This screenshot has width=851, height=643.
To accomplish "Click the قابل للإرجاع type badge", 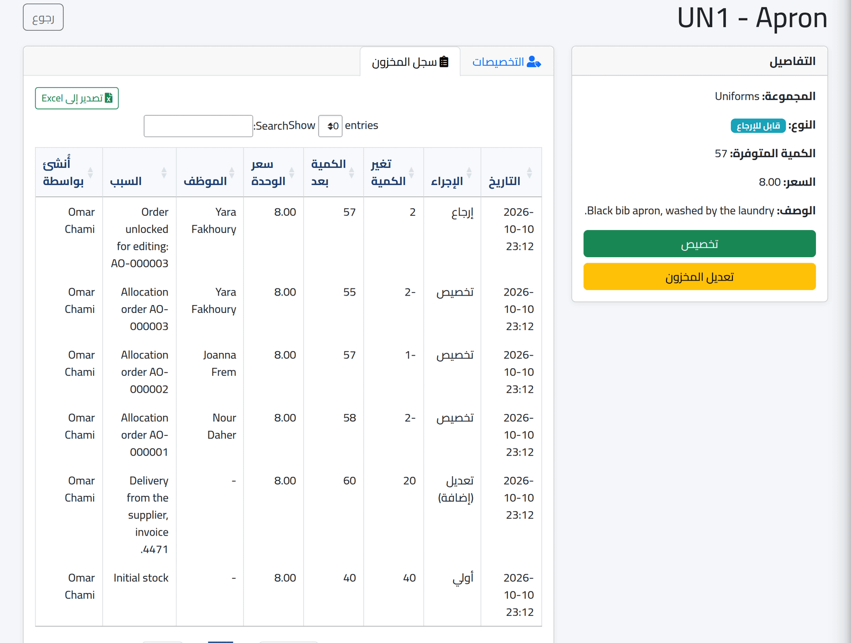I will point(758,126).
